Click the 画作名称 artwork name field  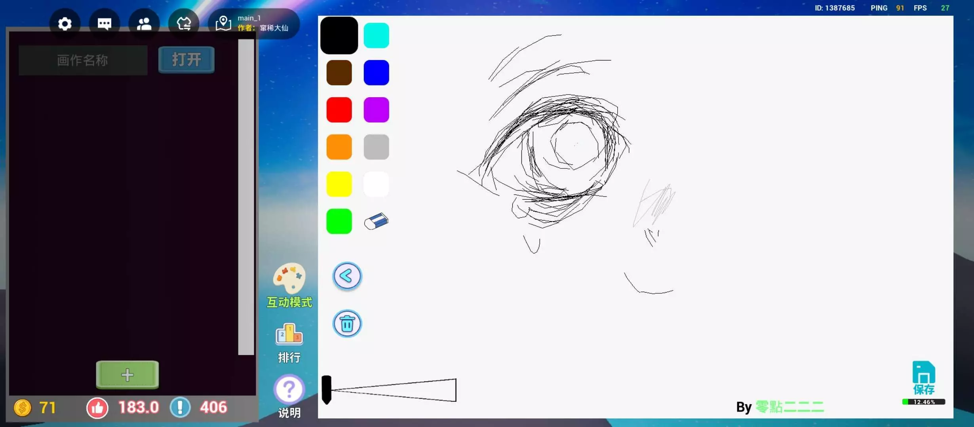click(x=83, y=60)
